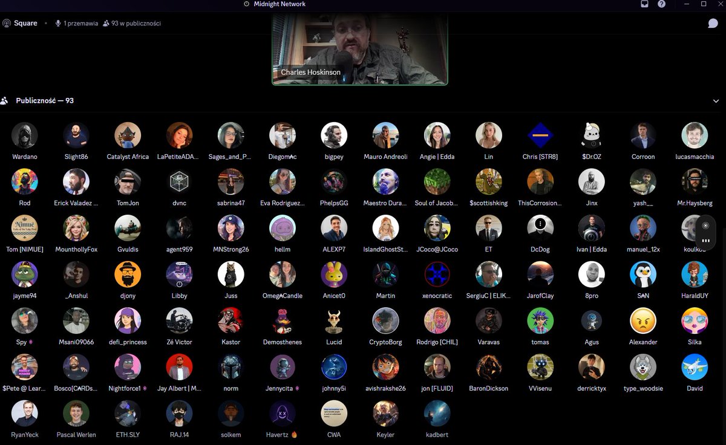Open norm's helmet avatar
The height and width of the screenshot is (445, 726).
pos(231,367)
